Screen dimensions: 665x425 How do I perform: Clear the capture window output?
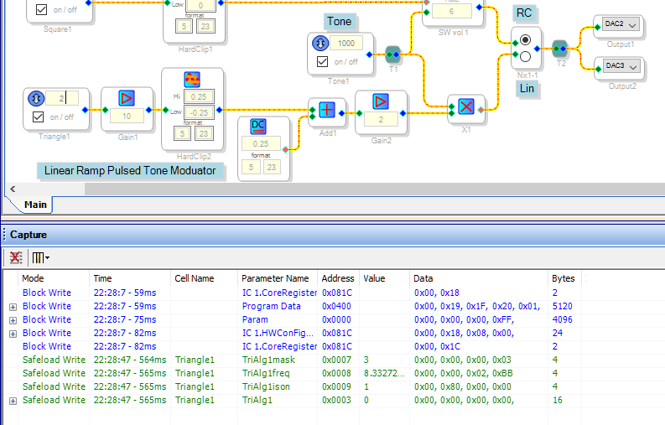(16, 257)
